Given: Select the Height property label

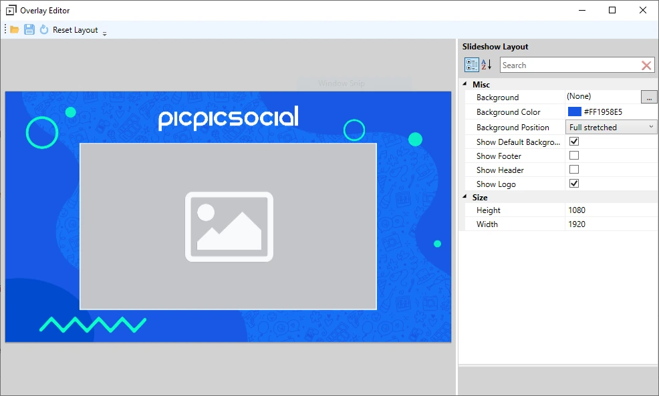Looking at the screenshot, I should [489, 210].
